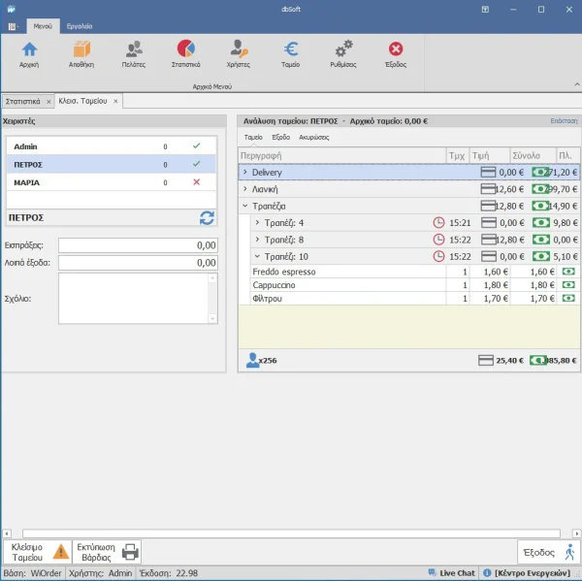This screenshot has height=581, width=582.
Task: Open the Στατιστικά pie chart icon
Action: pyautogui.click(x=185, y=52)
